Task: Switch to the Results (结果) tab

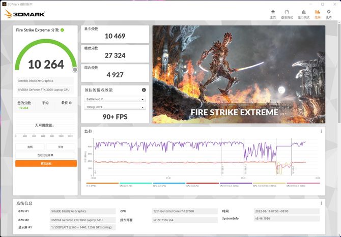Action: 318,14
